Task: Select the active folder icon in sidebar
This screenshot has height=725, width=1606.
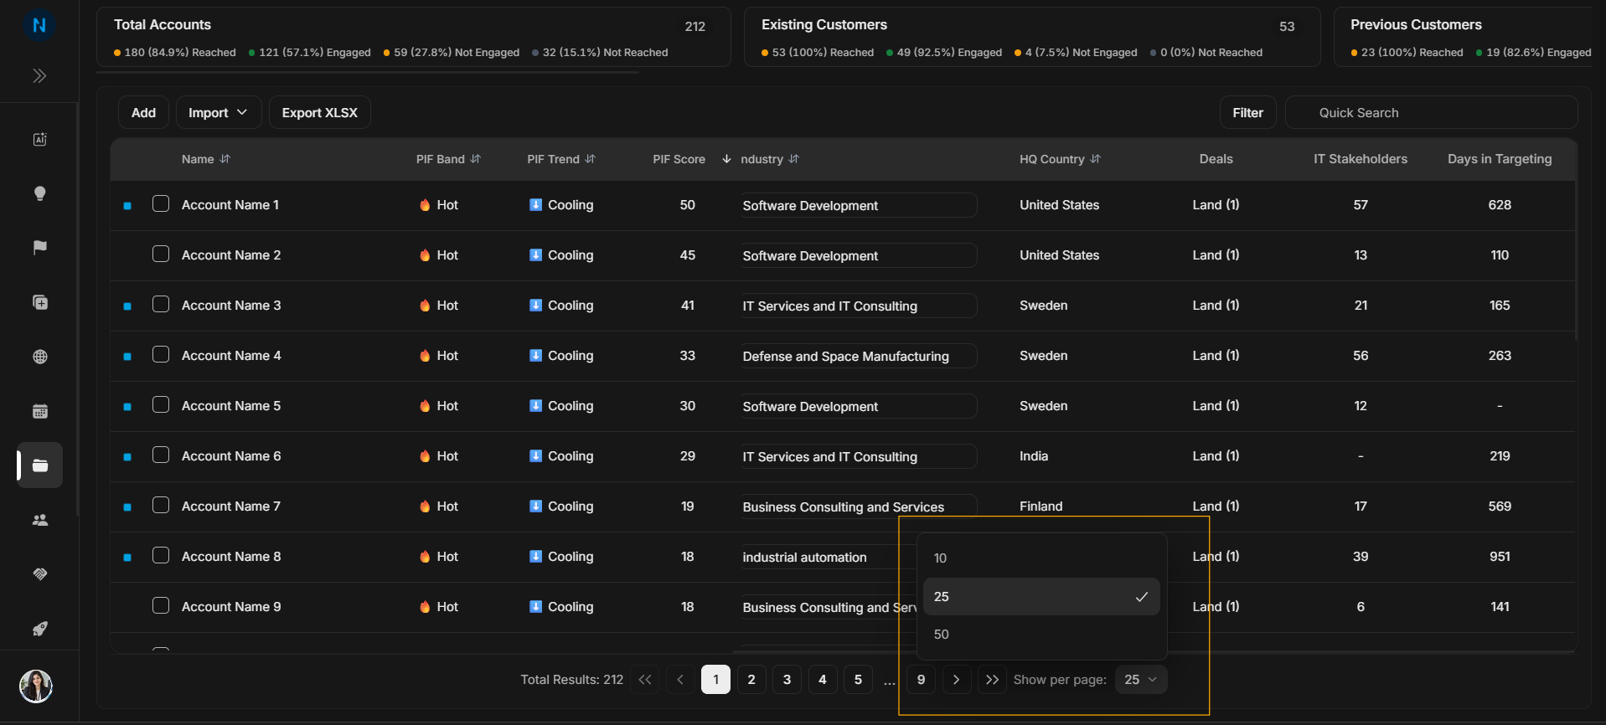Action: (39, 465)
